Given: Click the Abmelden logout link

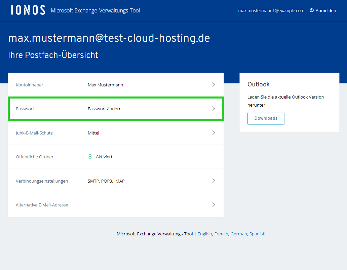Looking at the screenshot, I should coord(325,10).
